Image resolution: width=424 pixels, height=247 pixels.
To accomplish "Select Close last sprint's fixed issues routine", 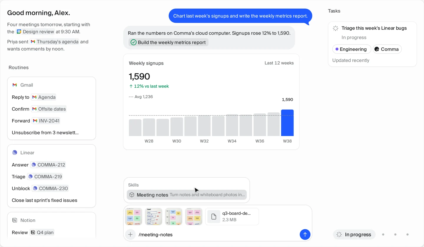I will click(44, 200).
